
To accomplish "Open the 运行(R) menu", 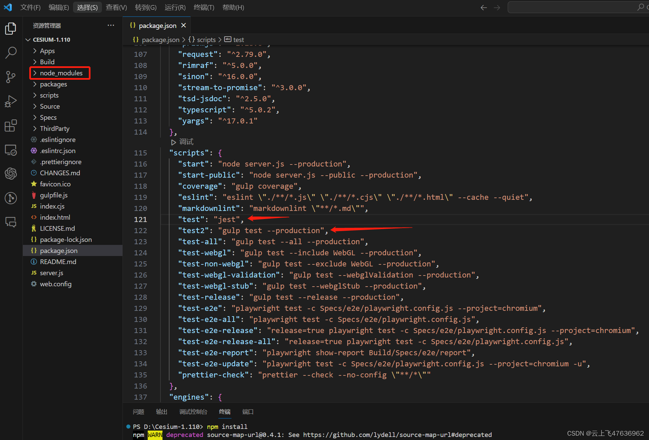I will [x=175, y=7].
